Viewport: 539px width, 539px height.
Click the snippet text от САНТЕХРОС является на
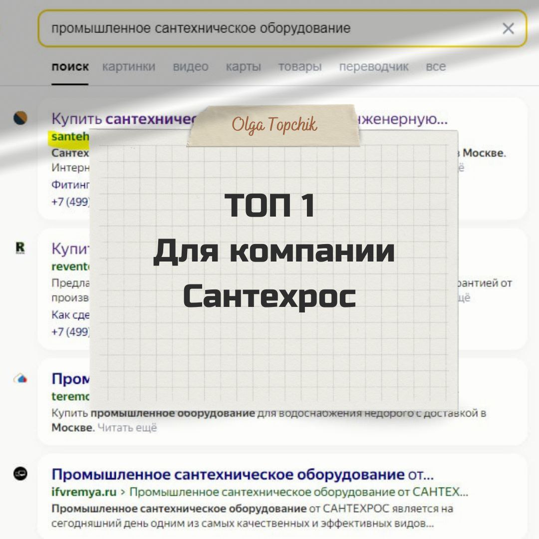[x=381, y=509]
